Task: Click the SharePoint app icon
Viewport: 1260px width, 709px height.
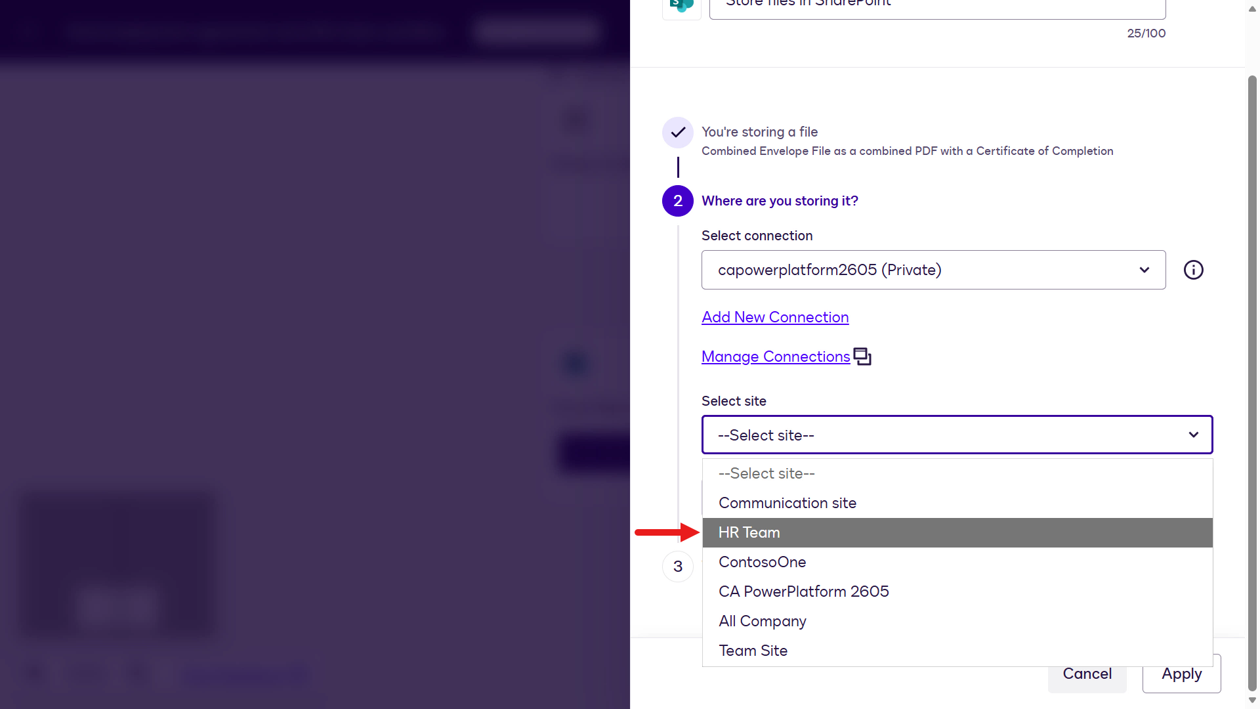Action: click(x=682, y=7)
